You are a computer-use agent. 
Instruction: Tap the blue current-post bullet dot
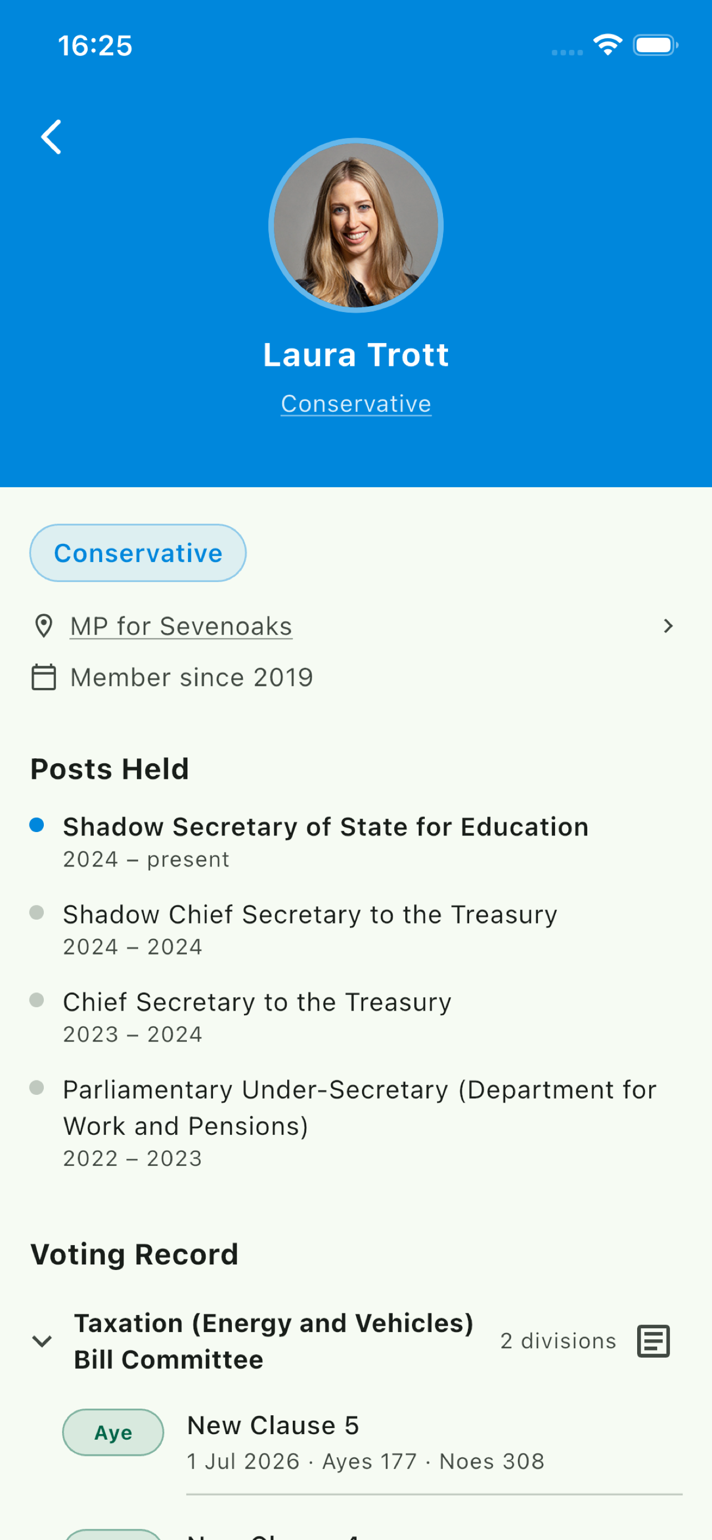37,825
